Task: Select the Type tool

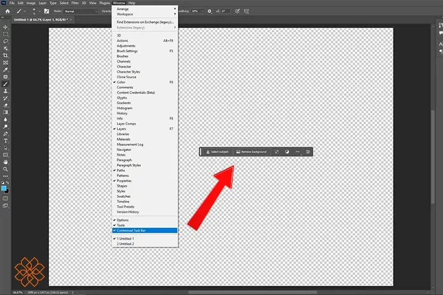Action: [5, 141]
